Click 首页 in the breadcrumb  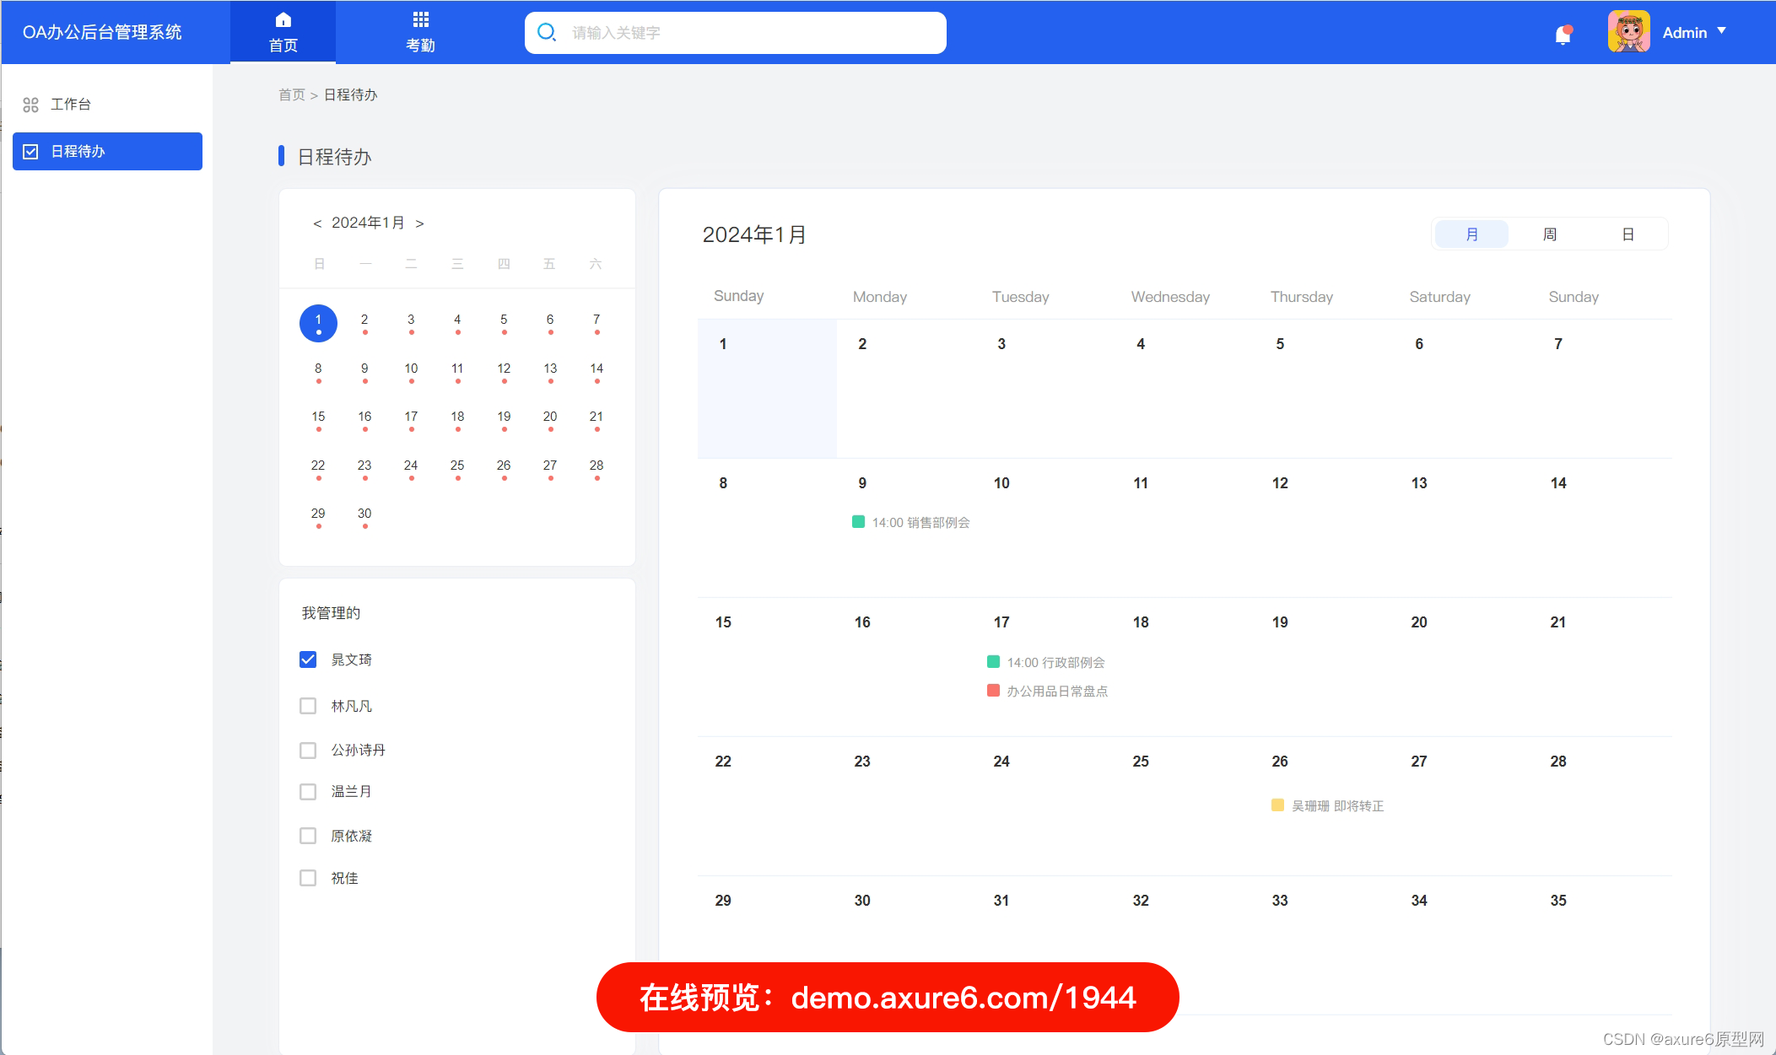(x=292, y=94)
